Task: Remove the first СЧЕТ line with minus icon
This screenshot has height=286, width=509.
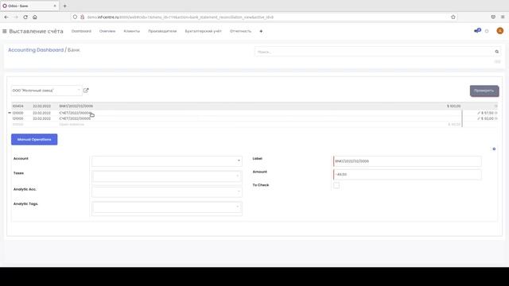Action: tap(10, 113)
